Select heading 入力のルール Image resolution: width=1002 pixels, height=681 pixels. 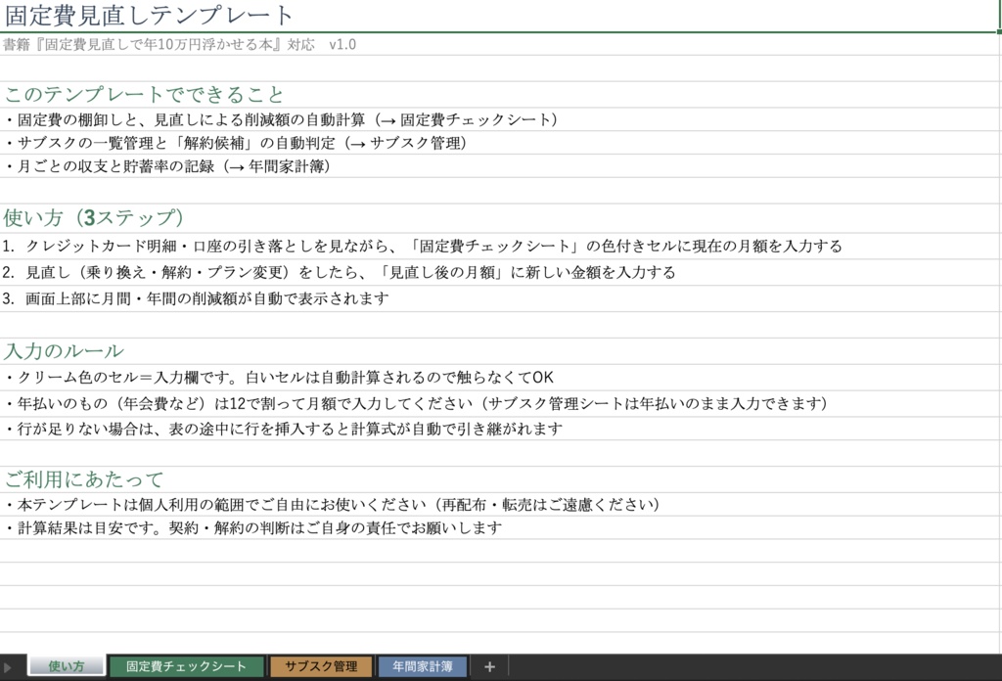[64, 351]
